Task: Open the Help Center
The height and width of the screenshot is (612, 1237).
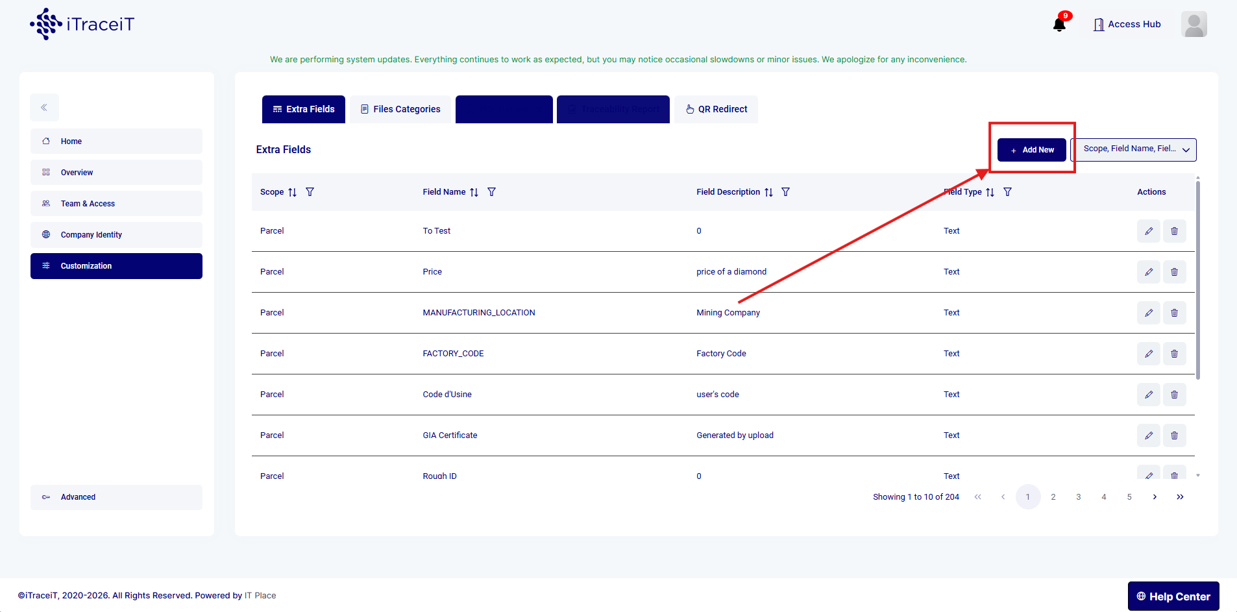Action: 1173,596
